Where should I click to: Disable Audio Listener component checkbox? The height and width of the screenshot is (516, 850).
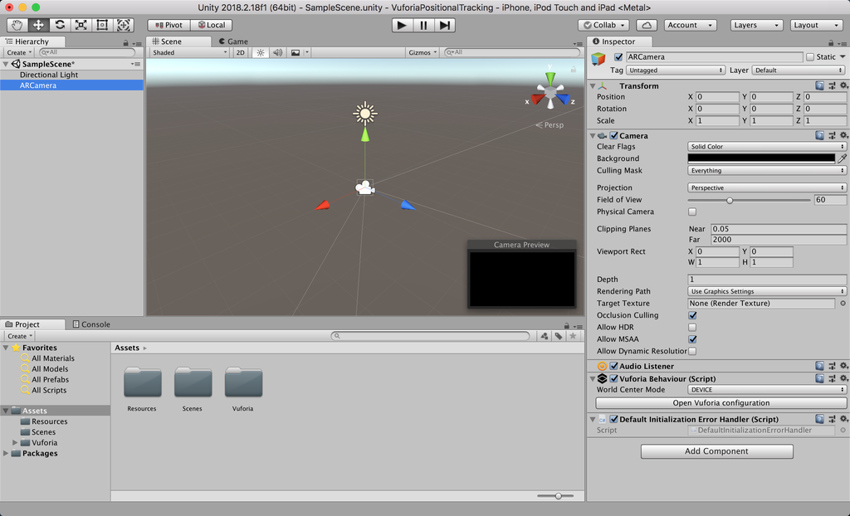tap(613, 366)
